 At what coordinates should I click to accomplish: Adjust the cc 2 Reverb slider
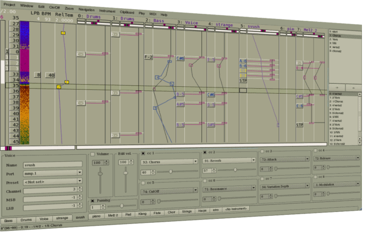(237, 170)
